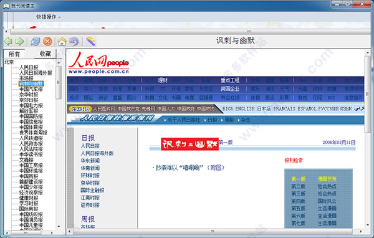
Task: Select 文摘报 in the tree
Action: (x=26, y=160)
